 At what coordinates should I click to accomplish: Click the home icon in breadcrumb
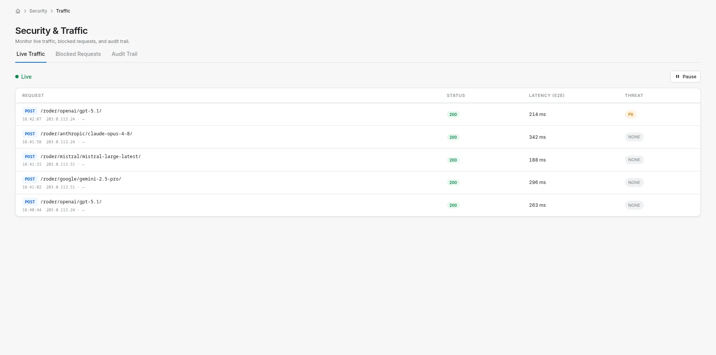click(x=18, y=11)
